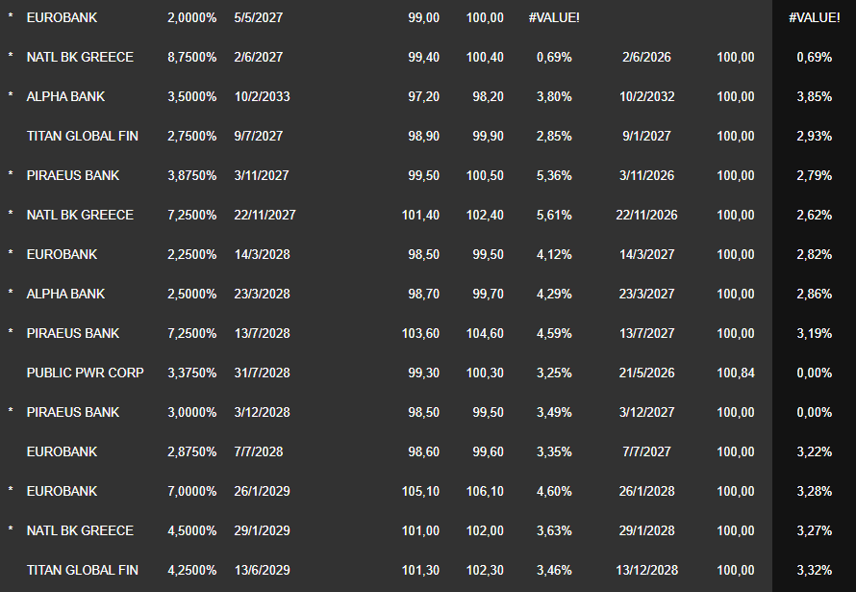Image resolution: width=856 pixels, height=592 pixels.
Task: Select PIRAEUS BANK maturing 13/7/2028
Action: pyautogui.click(x=73, y=333)
